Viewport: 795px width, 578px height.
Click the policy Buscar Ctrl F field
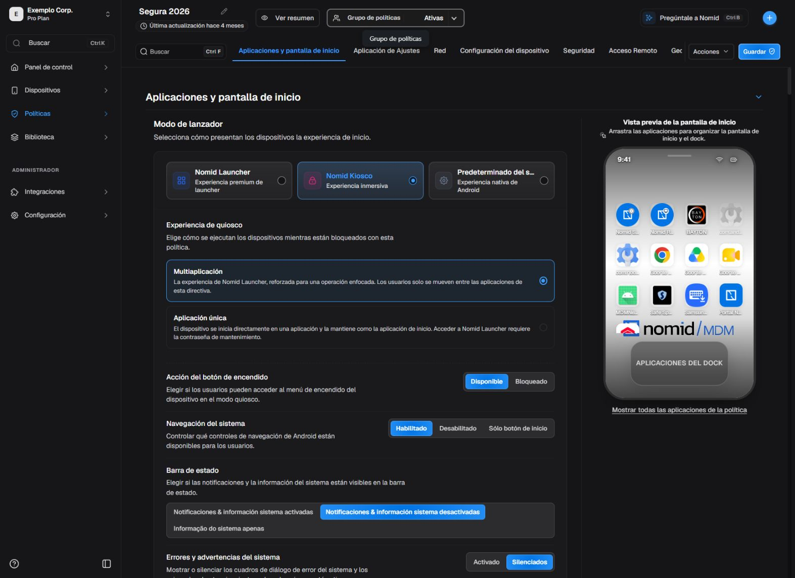(x=180, y=52)
